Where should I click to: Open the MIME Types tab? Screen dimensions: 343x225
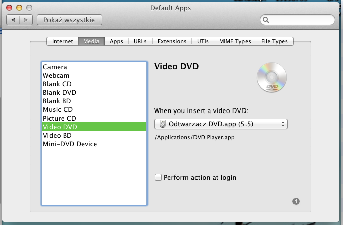235,41
